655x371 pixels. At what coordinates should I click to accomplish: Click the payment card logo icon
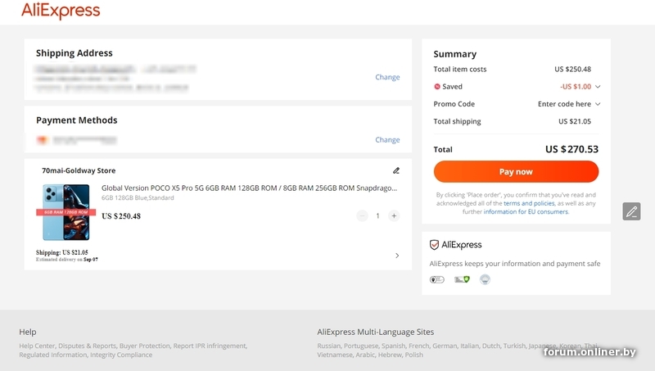coord(43,140)
